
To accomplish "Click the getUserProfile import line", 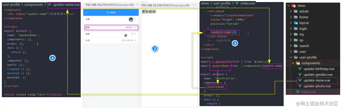I will tap(237, 62).
